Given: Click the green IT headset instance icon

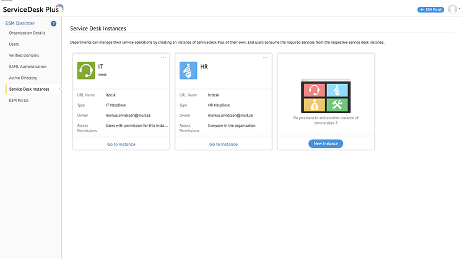Looking at the screenshot, I should click(x=86, y=70).
